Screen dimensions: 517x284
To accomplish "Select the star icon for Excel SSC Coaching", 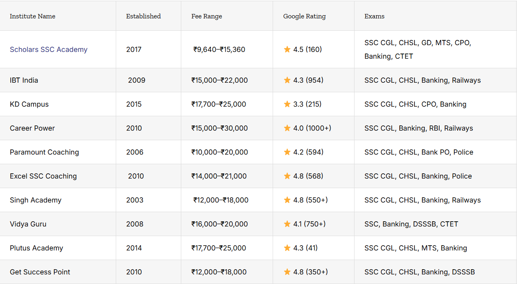I will [x=287, y=176].
